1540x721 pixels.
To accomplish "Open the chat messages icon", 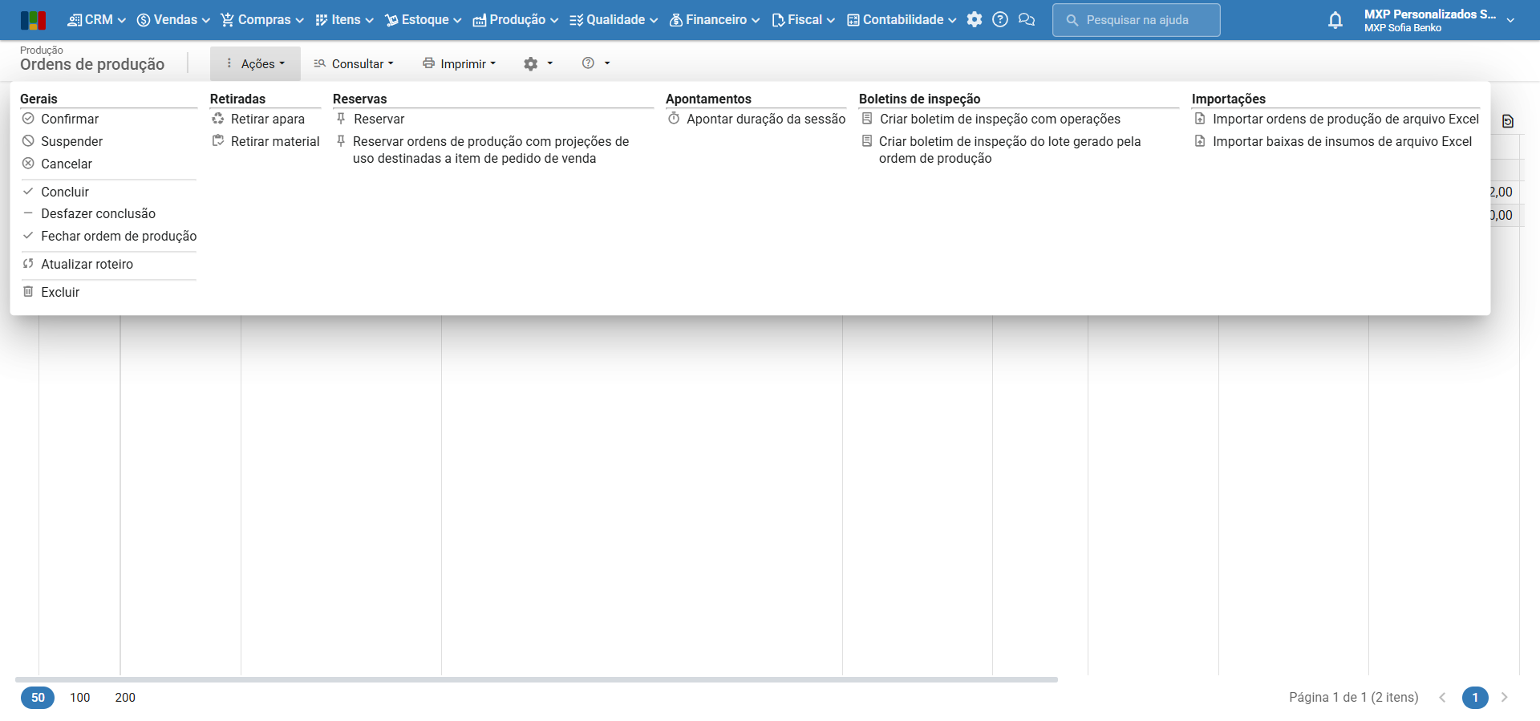I will [x=1027, y=20].
